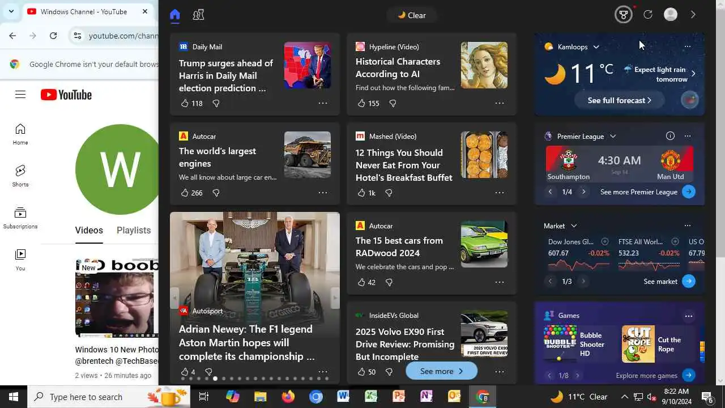Screen dimensions: 725x408
Task: Open Chrome tab search dropdown arrow
Action: [x=11, y=11]
